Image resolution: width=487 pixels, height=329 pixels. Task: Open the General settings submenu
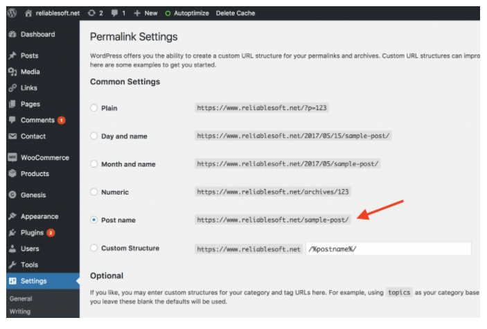[x=21, y=299]
